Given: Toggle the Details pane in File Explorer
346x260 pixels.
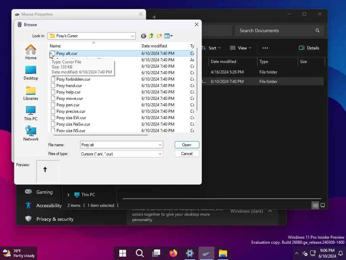Looking at the screenshot, I should pos(309,48).
